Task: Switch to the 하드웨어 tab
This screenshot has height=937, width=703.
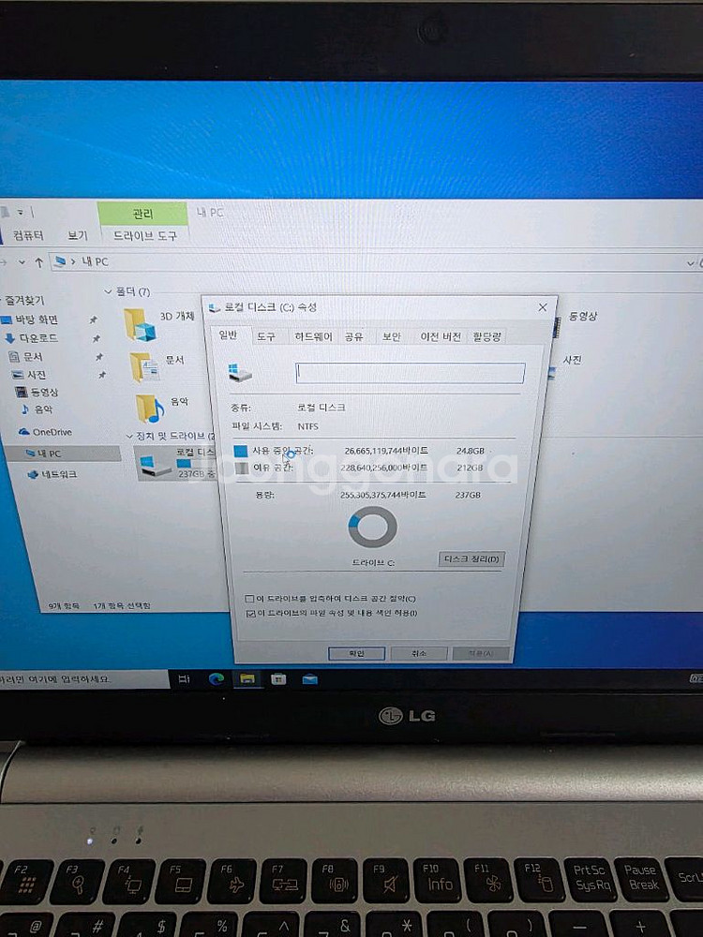Action: point(313,336)
